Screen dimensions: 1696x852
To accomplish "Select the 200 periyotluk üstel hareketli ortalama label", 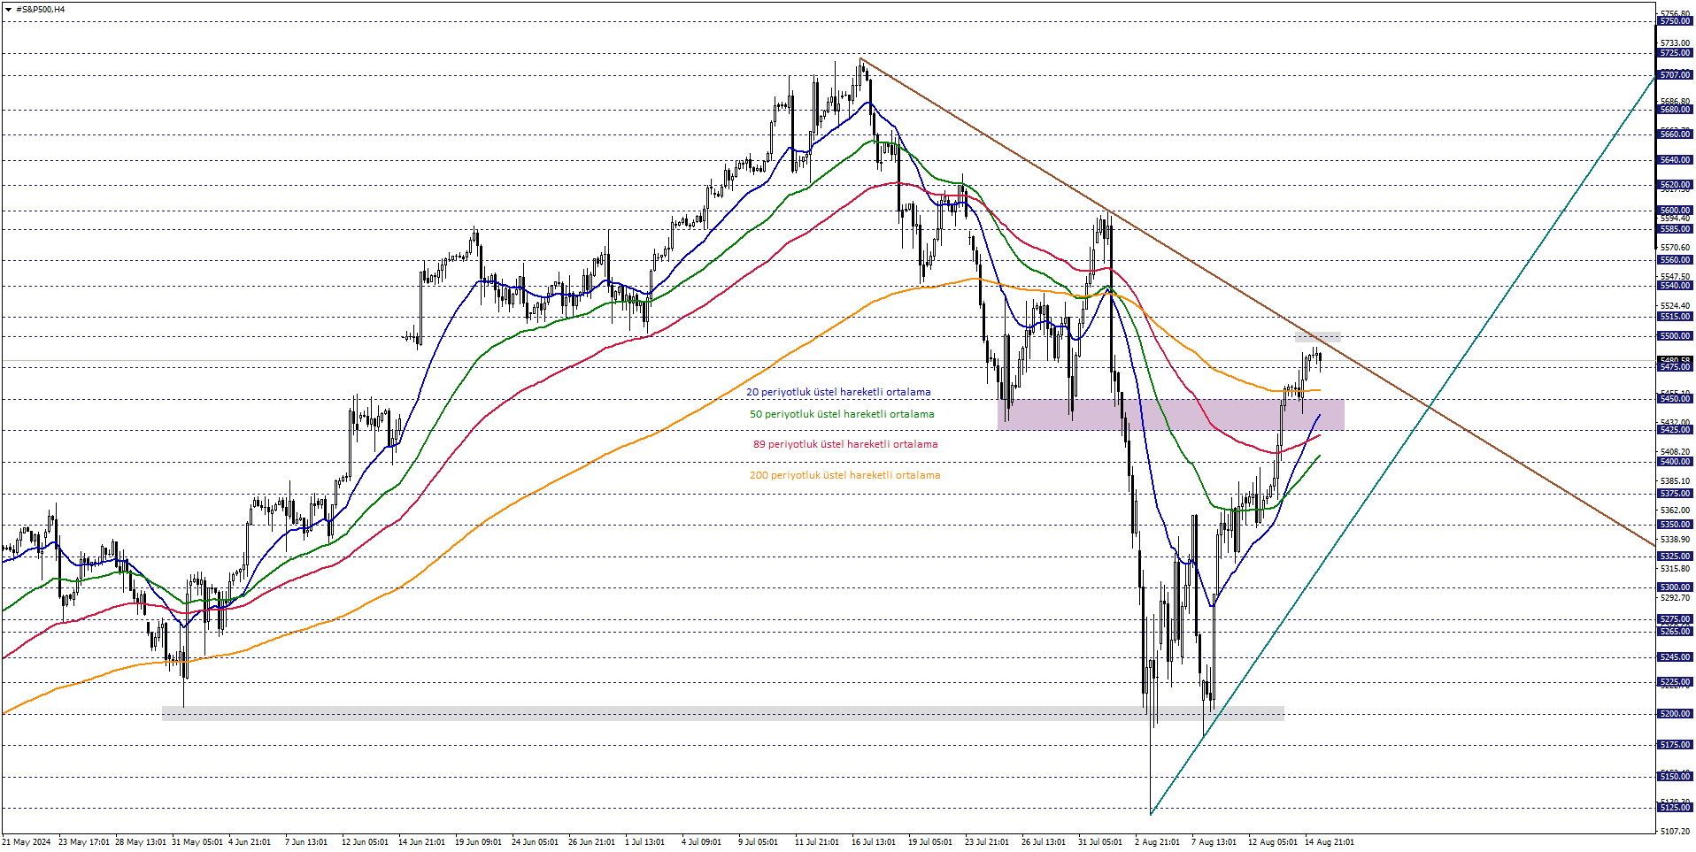I will [844, 475].
